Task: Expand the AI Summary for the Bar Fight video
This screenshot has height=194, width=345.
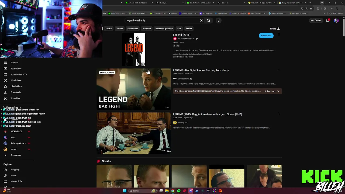Action: coord(272,91)
